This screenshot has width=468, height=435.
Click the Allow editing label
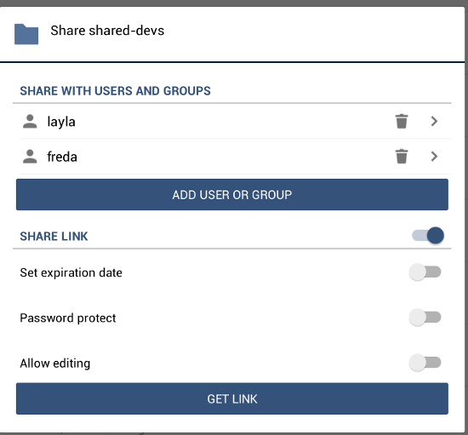(55, 363)
